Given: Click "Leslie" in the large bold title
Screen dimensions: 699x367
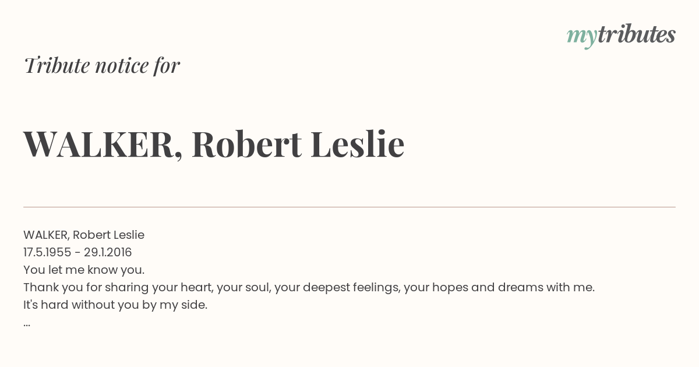Looking at the screenshot, I should point(357,143).
